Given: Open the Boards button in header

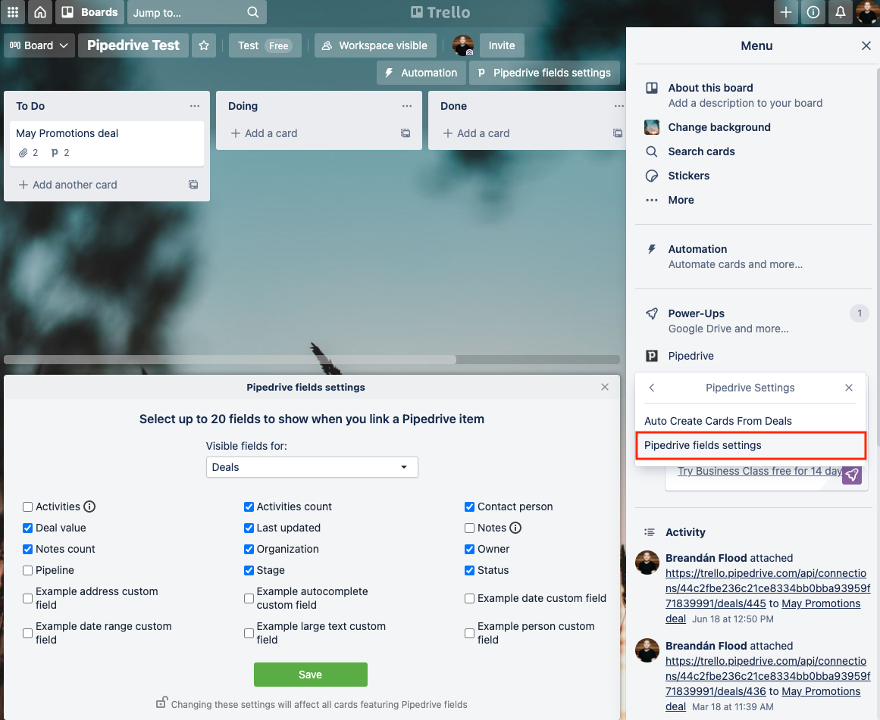Looking at the screenshot, I should pyautogui.click(x=89, y=12).
